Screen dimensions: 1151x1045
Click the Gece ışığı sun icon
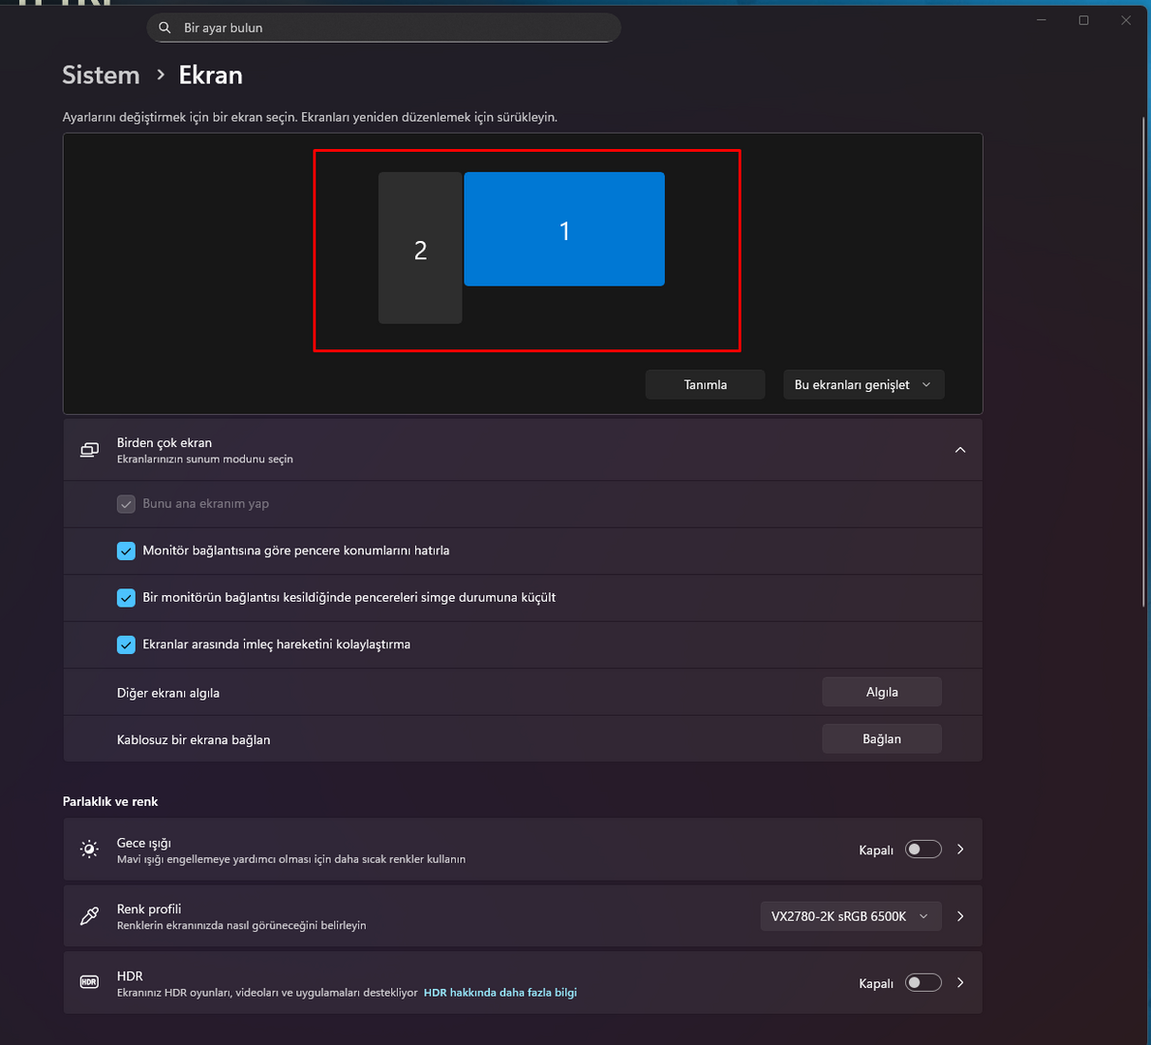click(90, 850)
